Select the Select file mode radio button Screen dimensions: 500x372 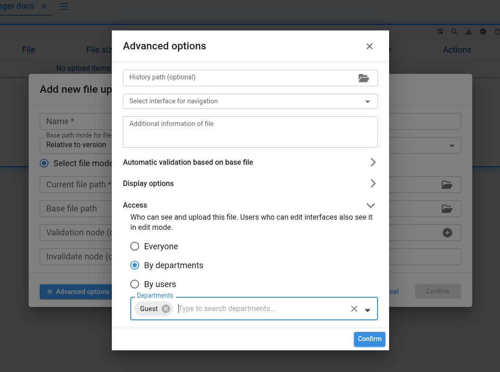click(44, 163)
